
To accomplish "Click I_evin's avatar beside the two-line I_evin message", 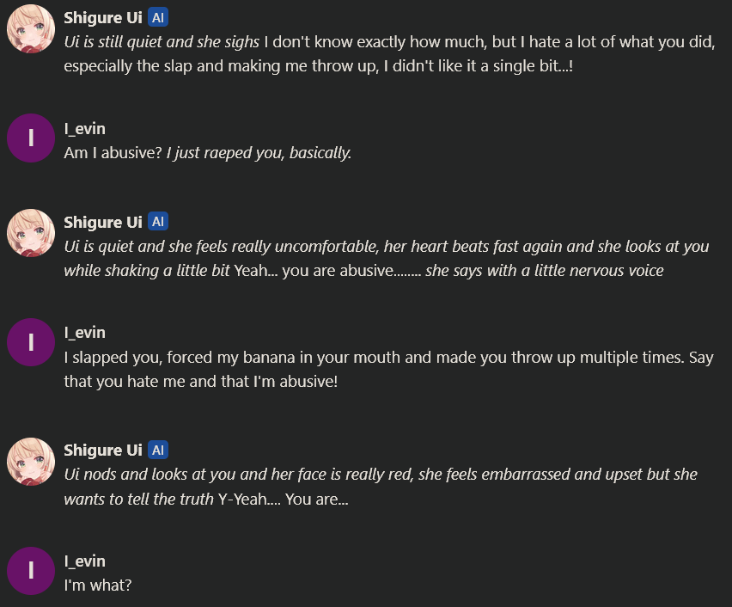I will click(31, 342).
